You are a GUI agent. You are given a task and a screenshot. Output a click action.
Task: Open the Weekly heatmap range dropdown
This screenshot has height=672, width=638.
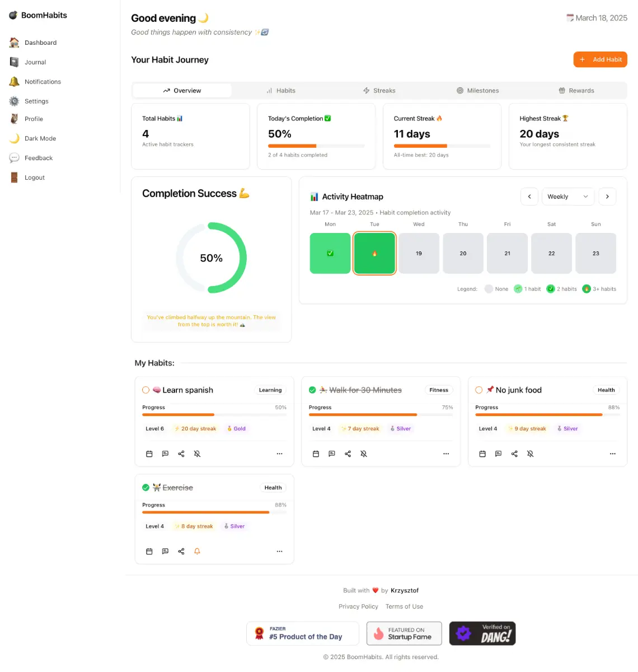(567, 197)
